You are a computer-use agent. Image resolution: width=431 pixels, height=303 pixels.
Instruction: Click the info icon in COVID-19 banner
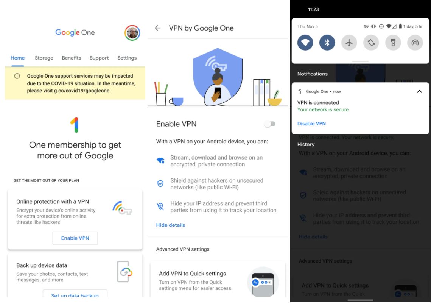click(x=17, y=76)
